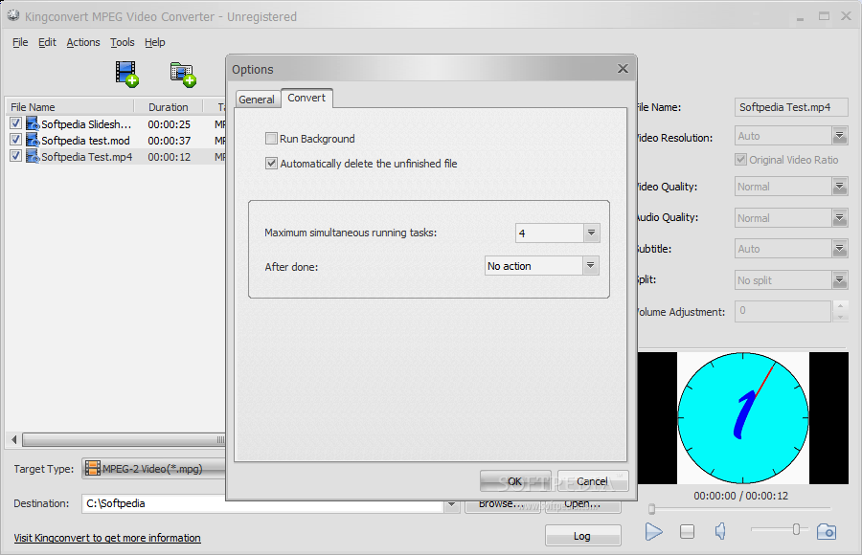Select the Convert tab
This screenshot has height=555, width=862.
(x=306, y=98)
